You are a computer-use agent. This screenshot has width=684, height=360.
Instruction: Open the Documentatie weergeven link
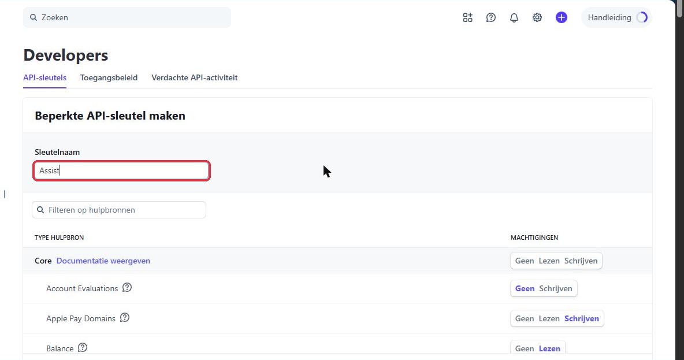pyautogui.click(x=103, y=261)
